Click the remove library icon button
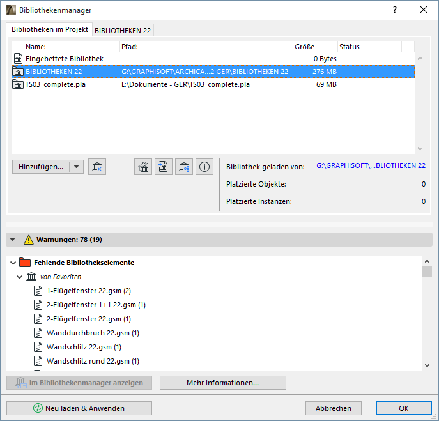The image size is (439, 421). click(x=97, y=167)
